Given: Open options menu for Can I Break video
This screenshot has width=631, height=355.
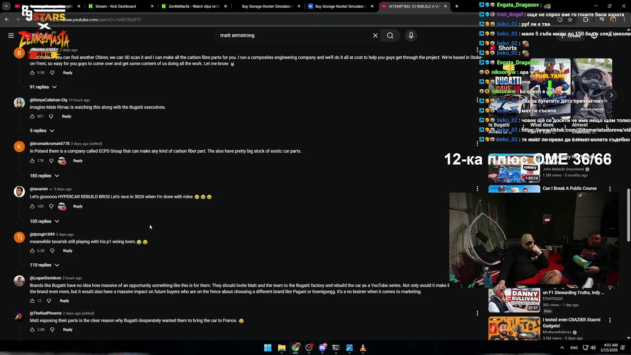Looking at the screenshot, I should tap(610, 189).
